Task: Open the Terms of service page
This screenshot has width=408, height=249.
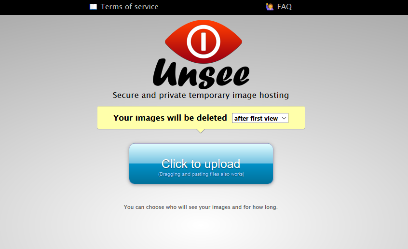Action: [x=129, y=6]
